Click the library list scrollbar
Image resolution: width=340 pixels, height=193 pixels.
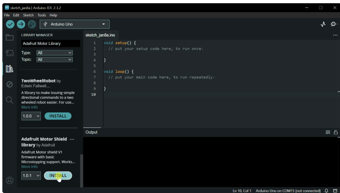(x=81, y=171)
